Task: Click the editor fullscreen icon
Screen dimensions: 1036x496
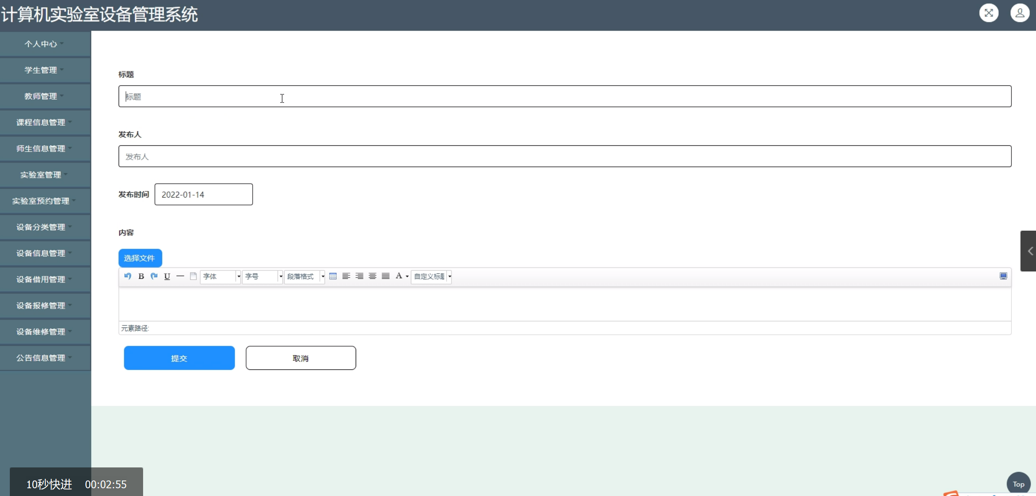Action: [x=1003, y=276]
